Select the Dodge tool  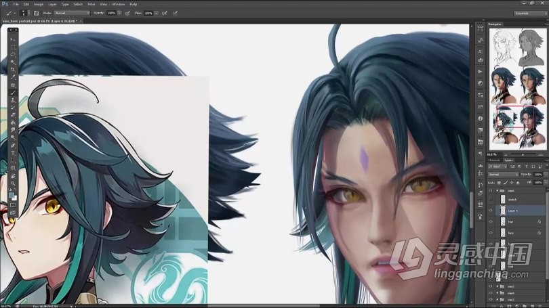coord(13,137)
